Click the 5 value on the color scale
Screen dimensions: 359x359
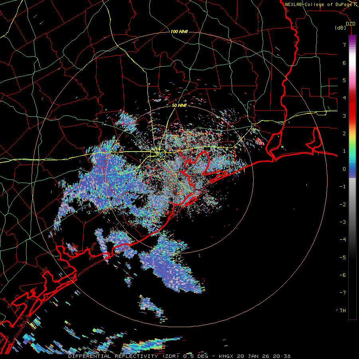(x=344, y=80)
